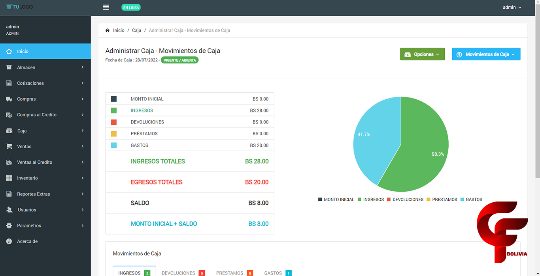Toggle GASTOS series in chart legend
Screen dimensions: 540x276
tap(471, 200)
